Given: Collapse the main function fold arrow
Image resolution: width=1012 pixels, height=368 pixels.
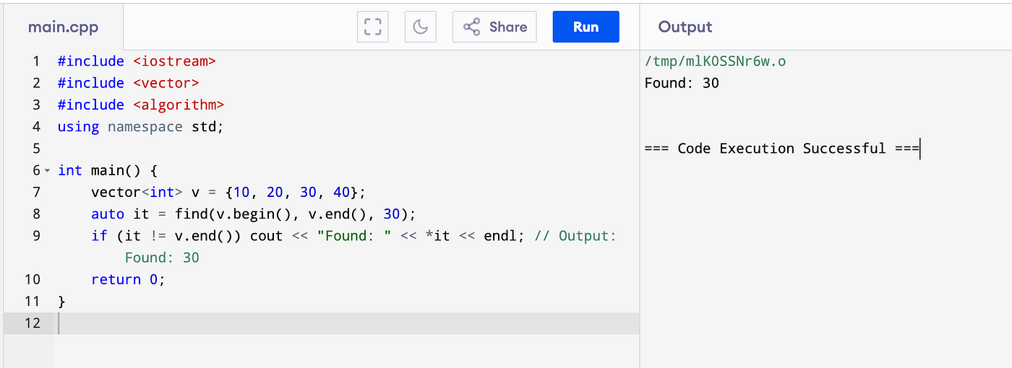Looking at the screenshot, I should [48, 171].
